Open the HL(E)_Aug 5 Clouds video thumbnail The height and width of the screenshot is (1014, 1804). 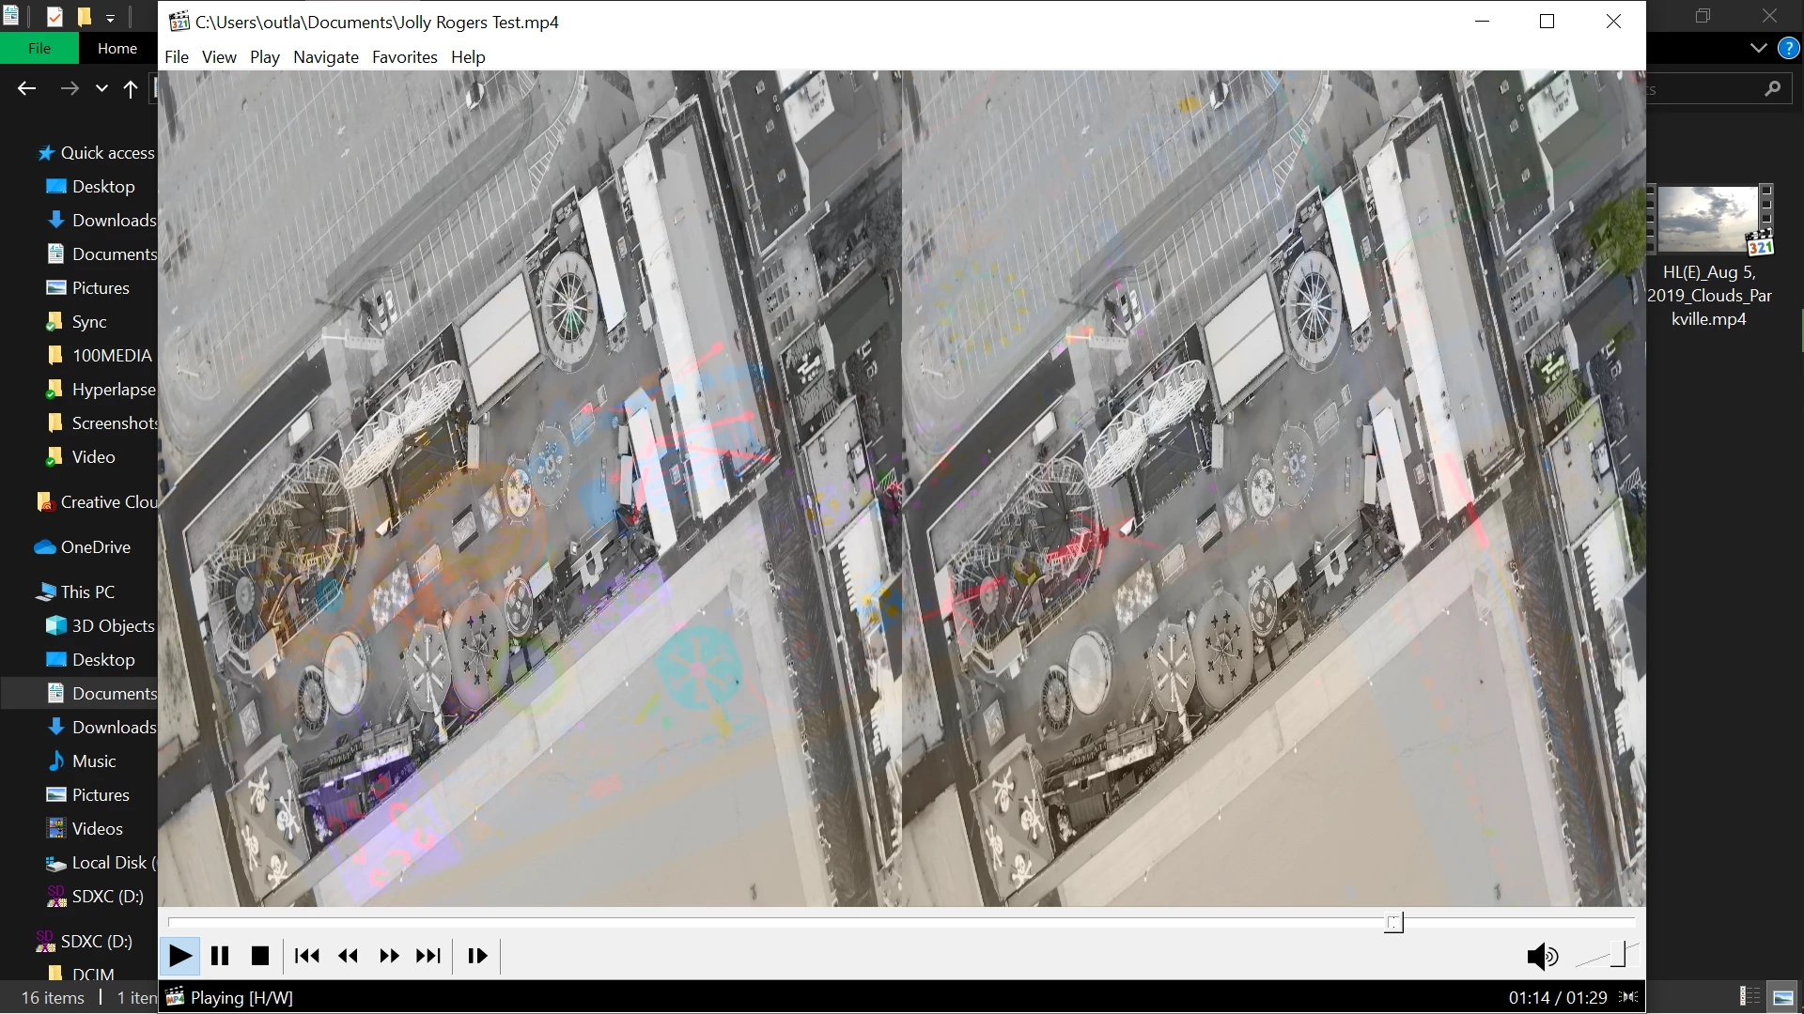[x=1708, y=220]
